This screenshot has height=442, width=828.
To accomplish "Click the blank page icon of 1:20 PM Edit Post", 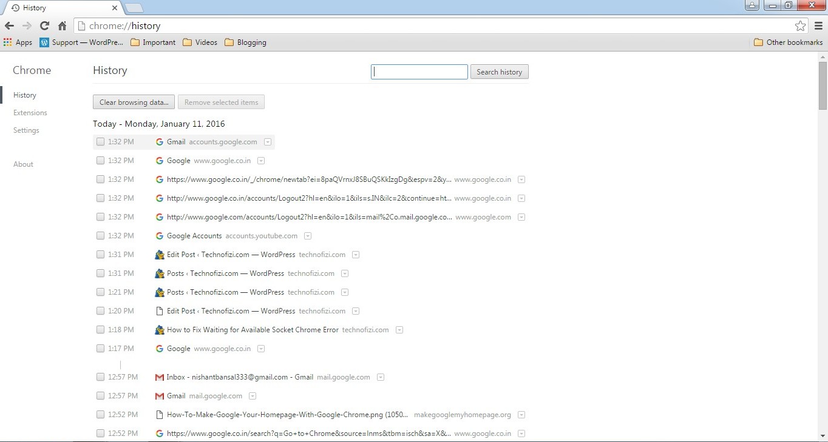I will (x=160, y=311).
